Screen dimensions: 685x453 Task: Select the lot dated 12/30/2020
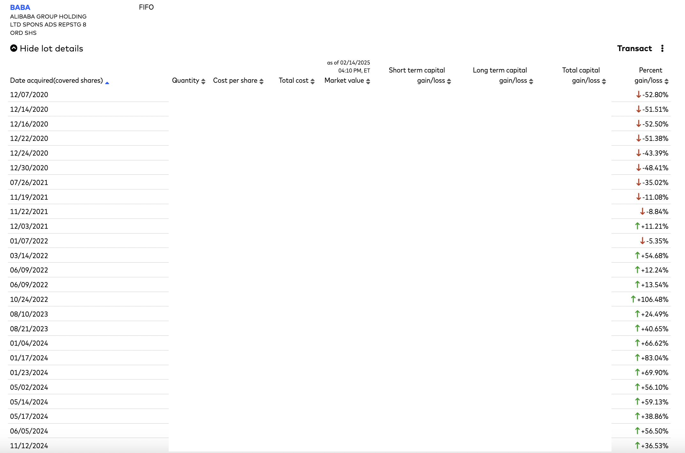(x=29, y=168)
